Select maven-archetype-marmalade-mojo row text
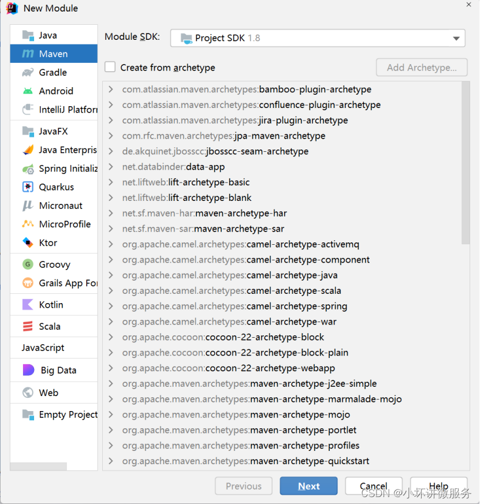The image size is (480, 504). tap(262, 399)
